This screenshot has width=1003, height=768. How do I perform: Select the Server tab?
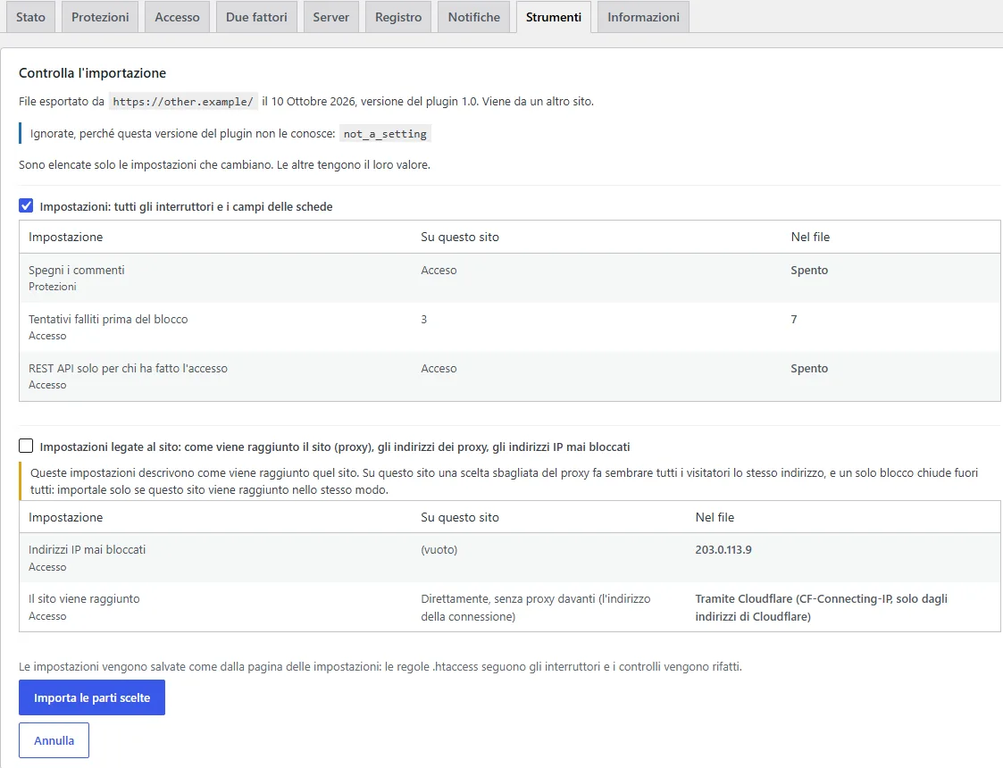point(330,17)
